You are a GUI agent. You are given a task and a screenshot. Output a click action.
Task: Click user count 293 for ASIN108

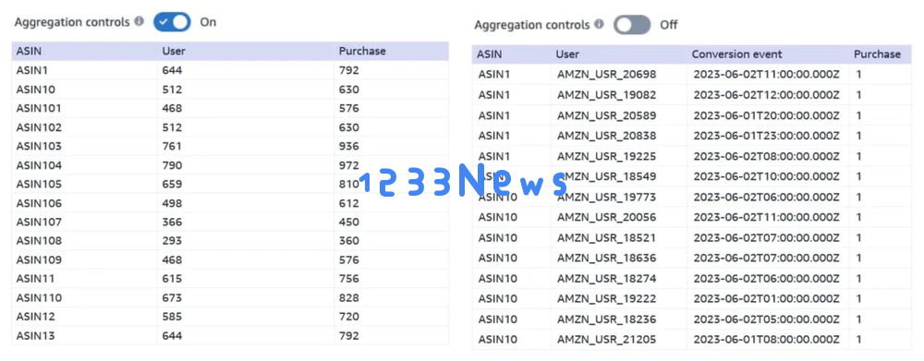pos(172,241)
